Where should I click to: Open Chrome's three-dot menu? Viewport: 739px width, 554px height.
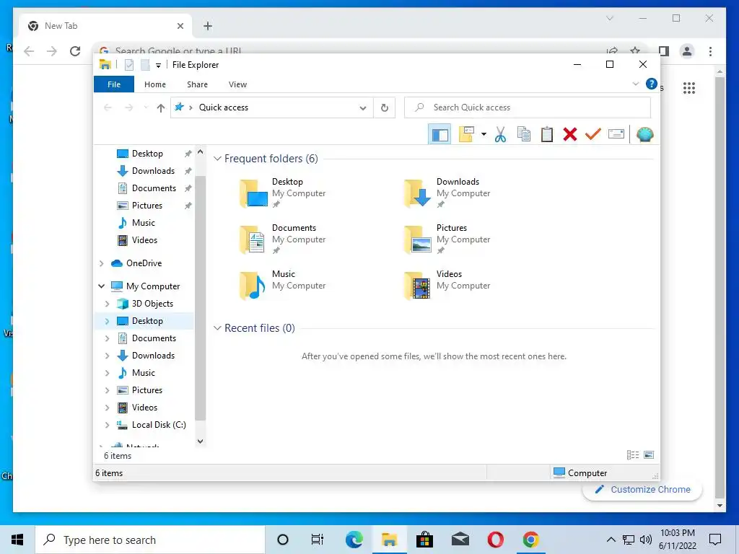click(710, 51)
